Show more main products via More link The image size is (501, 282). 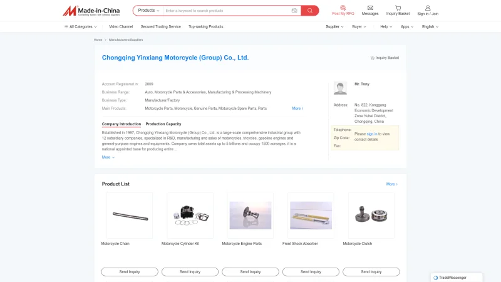pos(297,108)
